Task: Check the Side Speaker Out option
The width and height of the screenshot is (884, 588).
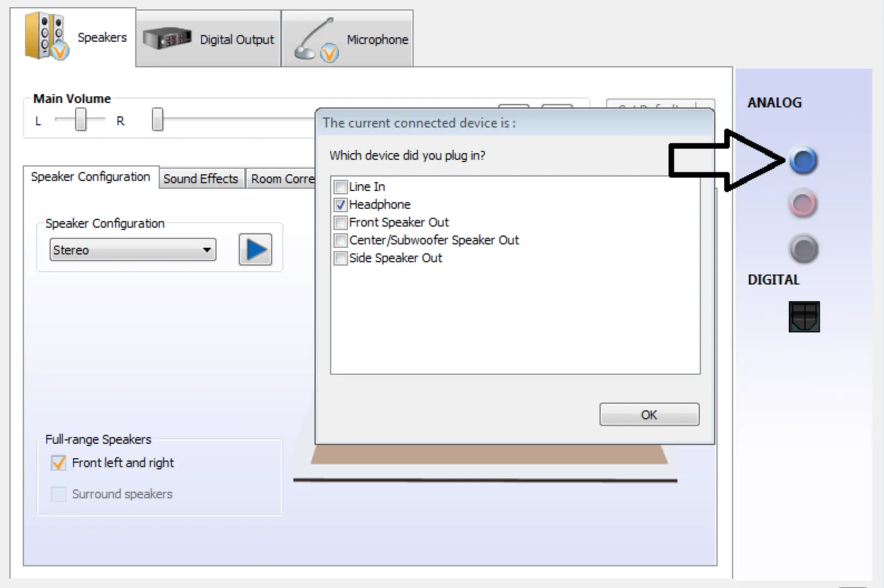Action: click(341, 258)
